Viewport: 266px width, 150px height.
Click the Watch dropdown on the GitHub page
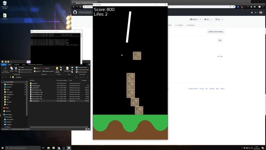[194, 20]
